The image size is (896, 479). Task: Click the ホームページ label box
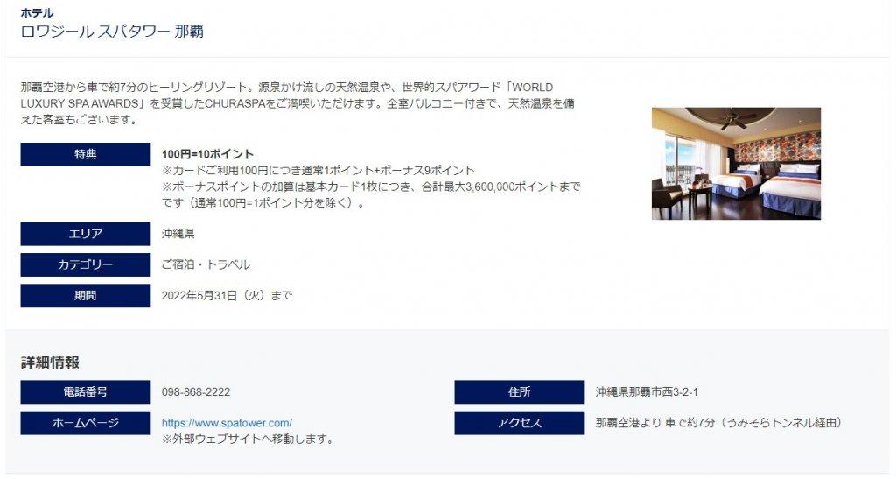(x=86, y=423)
